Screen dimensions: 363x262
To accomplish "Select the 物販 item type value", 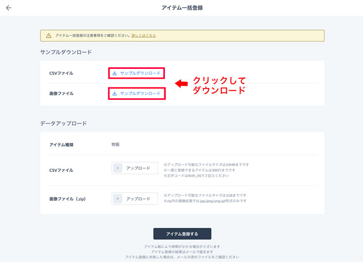I will (x=116, y=144).
